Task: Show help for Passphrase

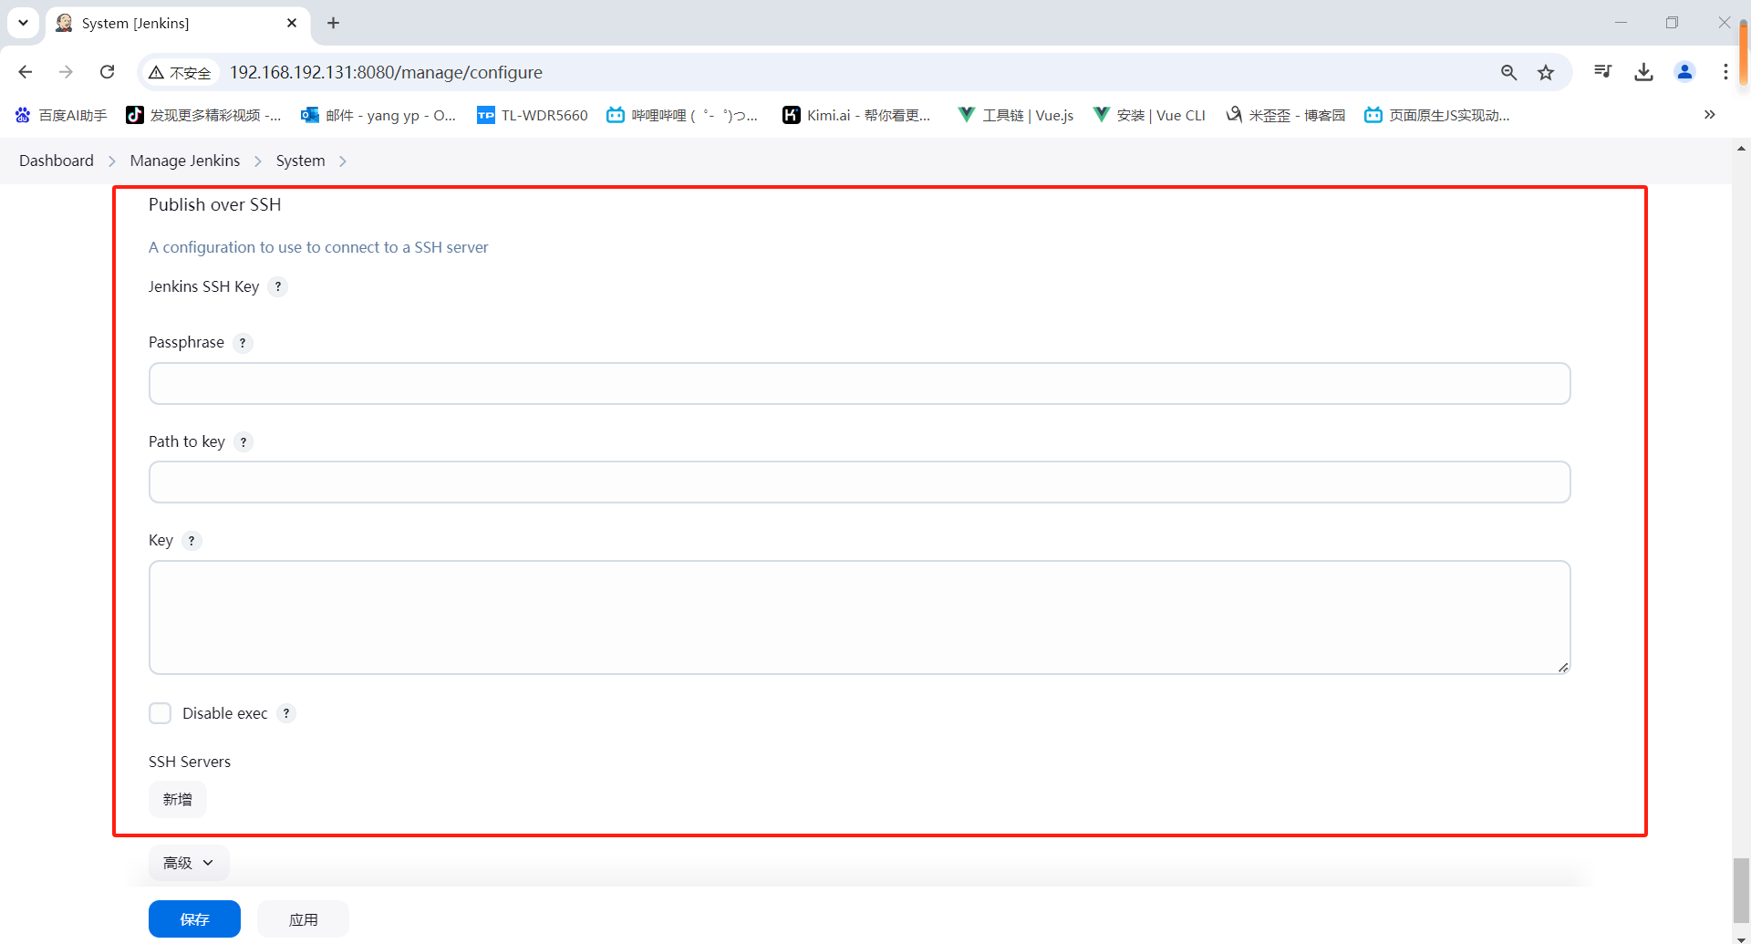Action: tap(243, 343)
